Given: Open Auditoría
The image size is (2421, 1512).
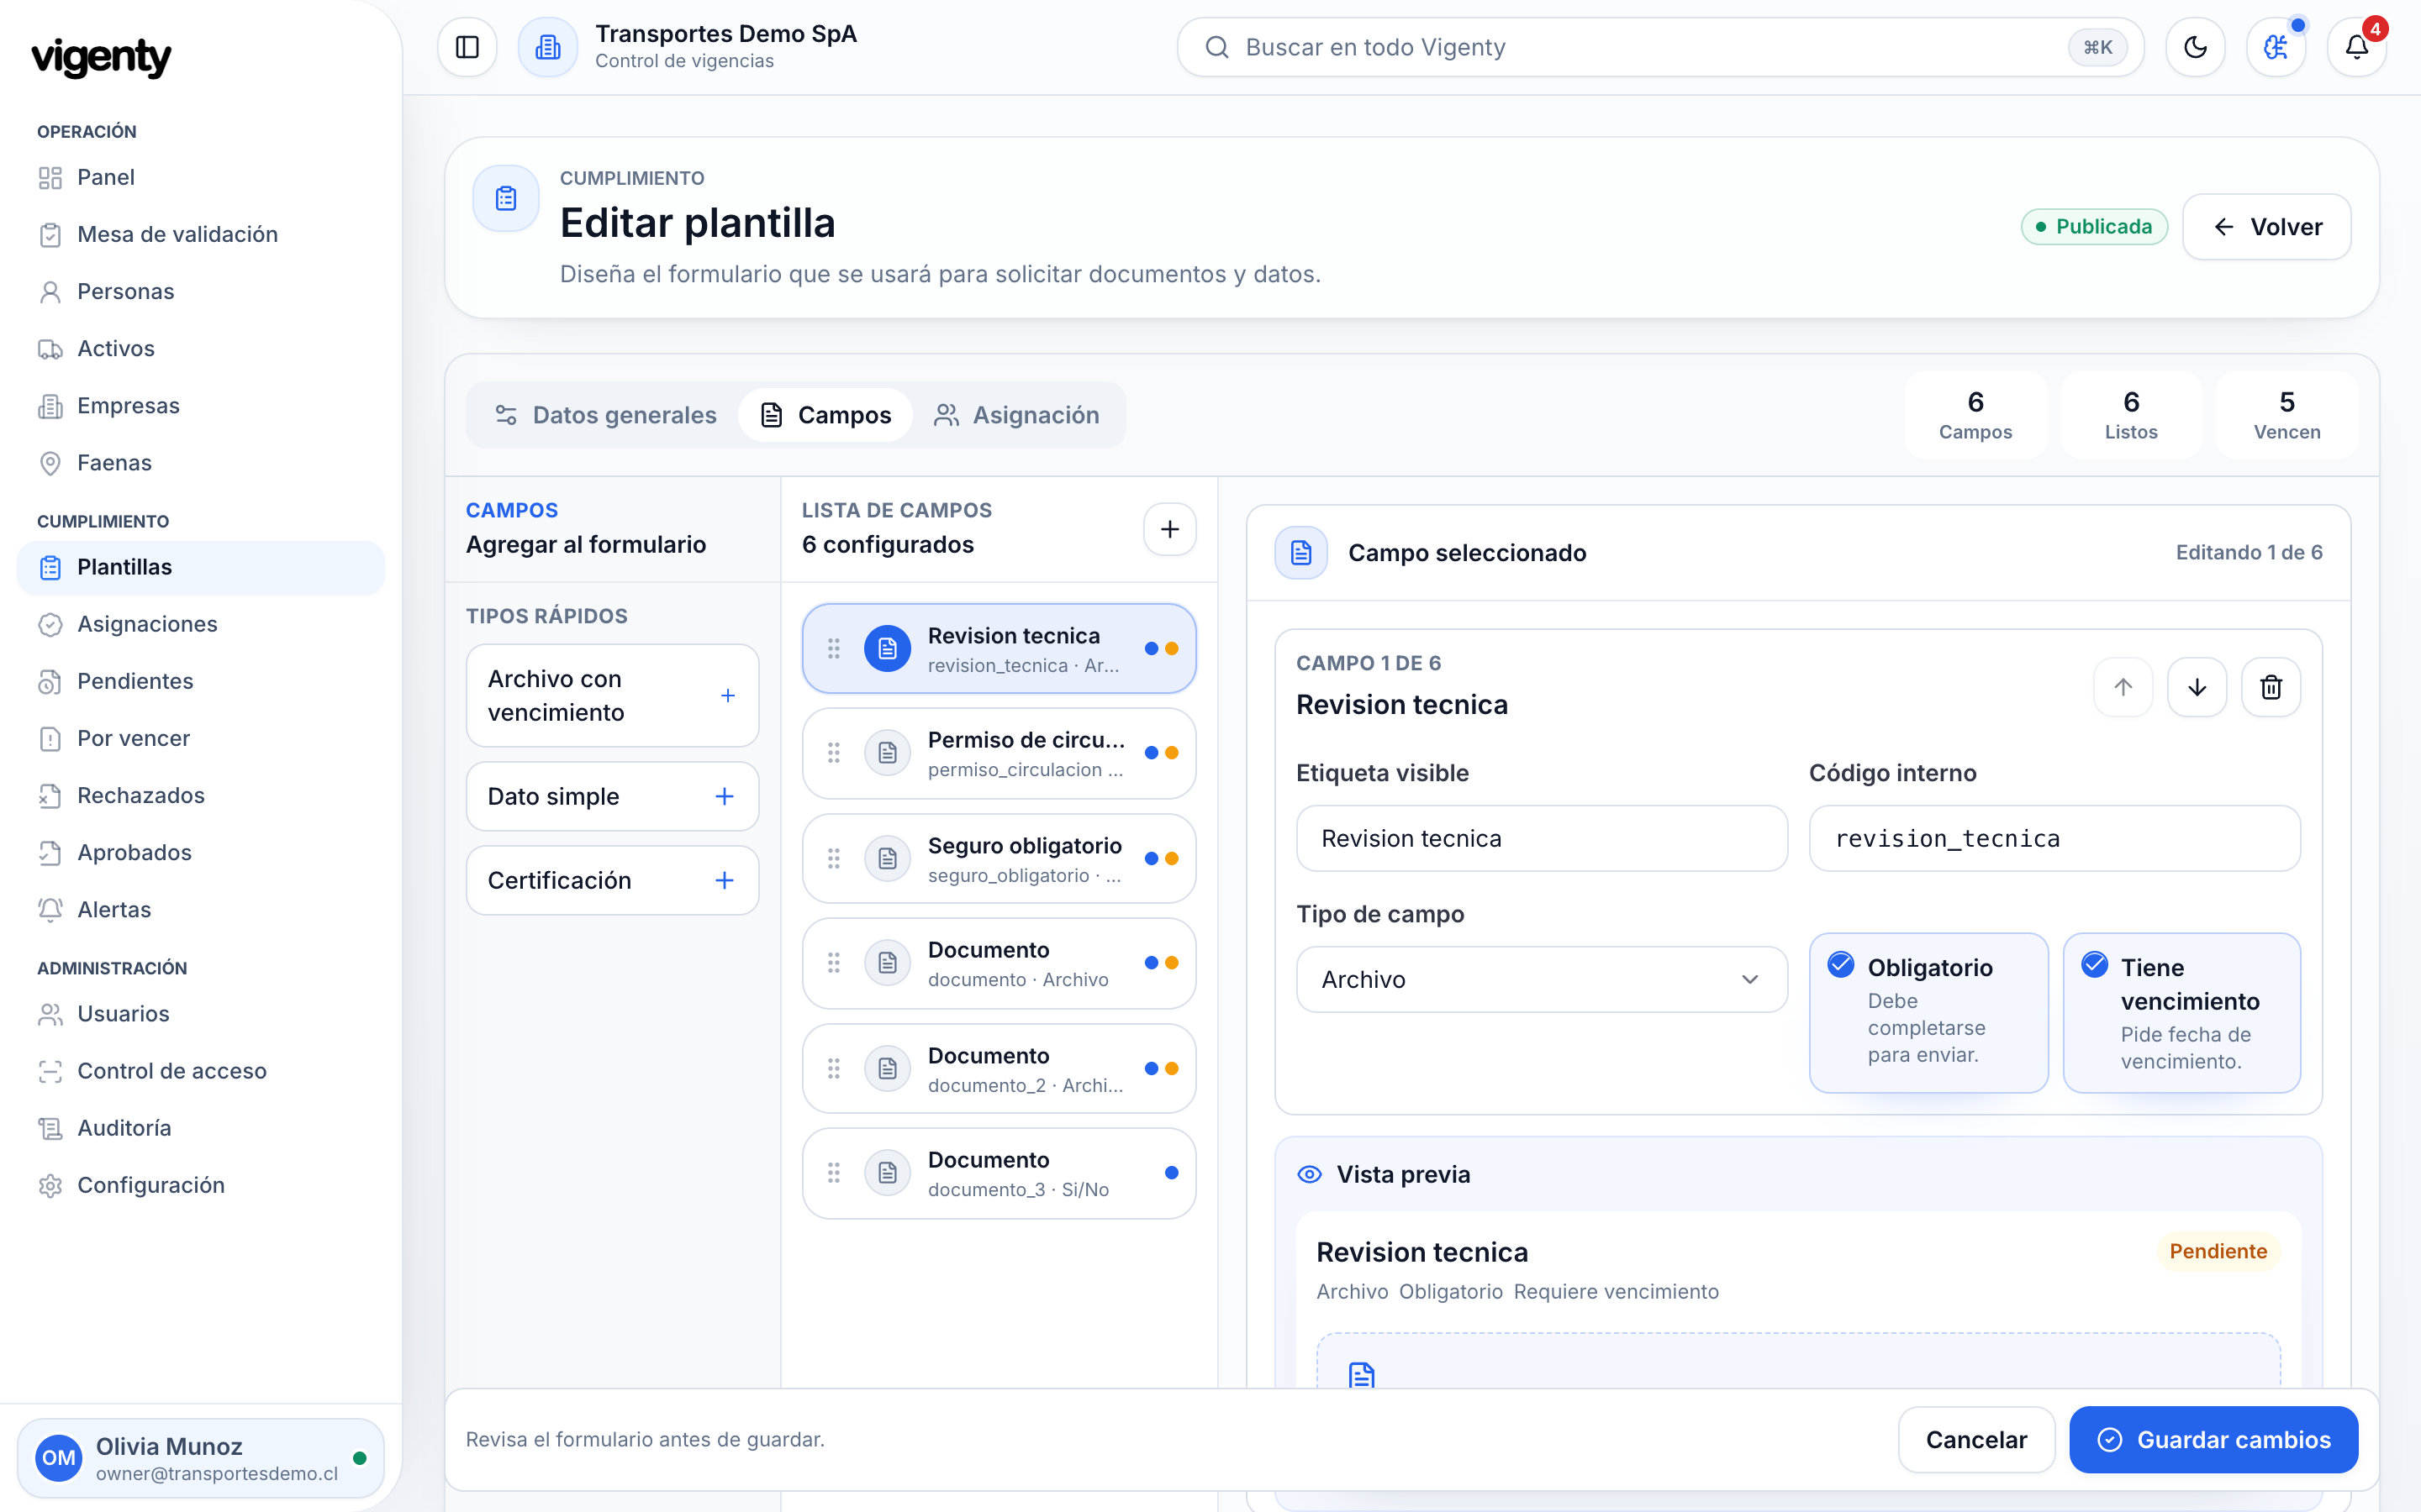Looking at the screenshot, I should [x=201, y=1128].
